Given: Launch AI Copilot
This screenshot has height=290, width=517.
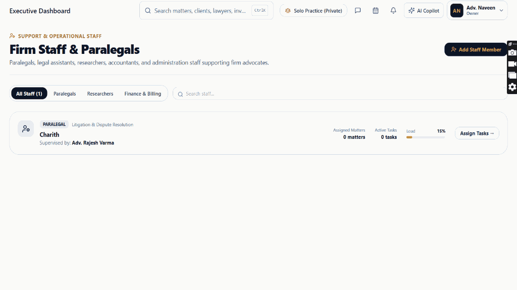Looking at the screenshot, I should pyautogui.click(x=424, y=11).
